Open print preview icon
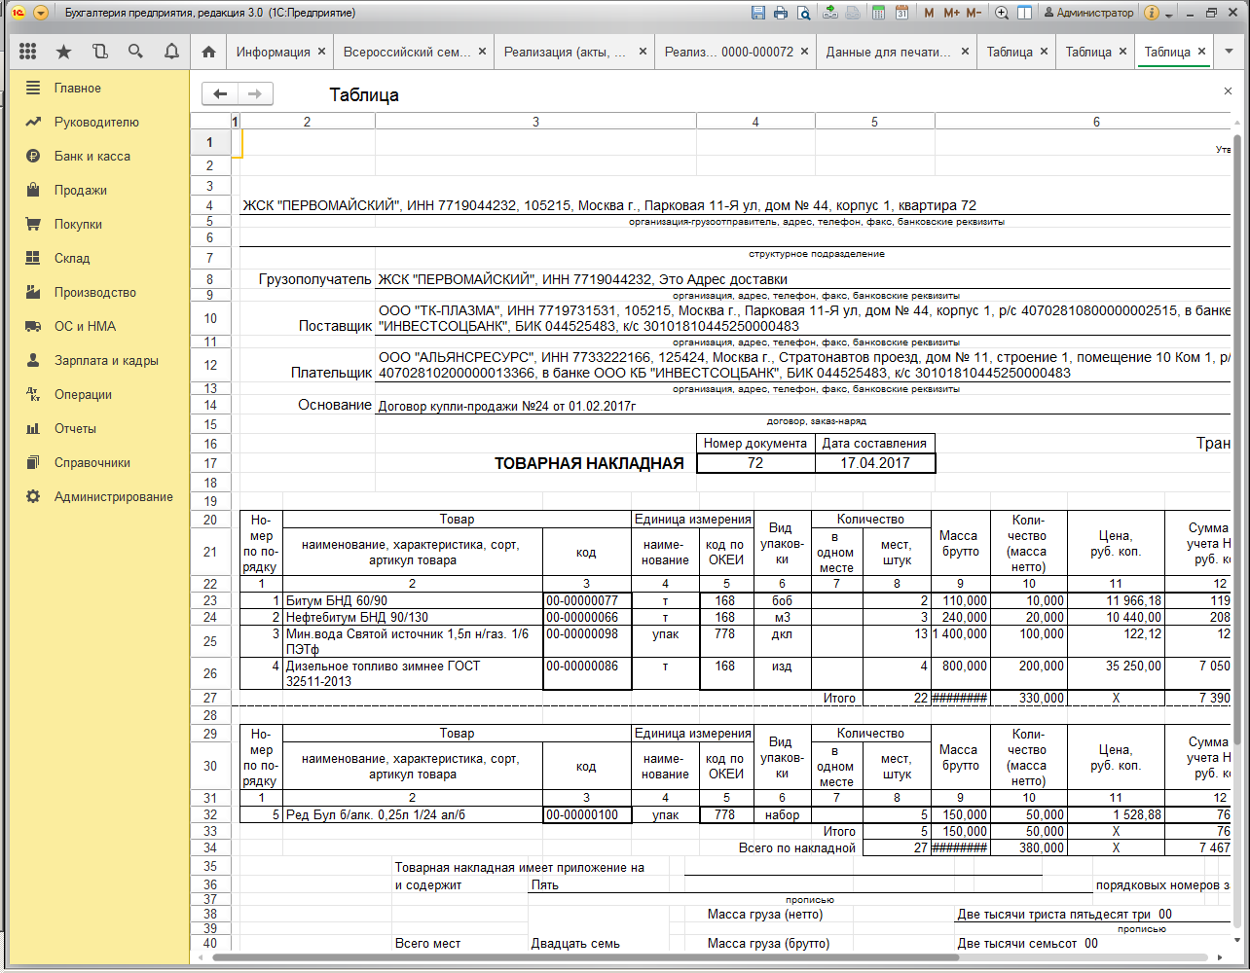The width and height of the screenshot is (1250, 973). (x=803, y=13)
